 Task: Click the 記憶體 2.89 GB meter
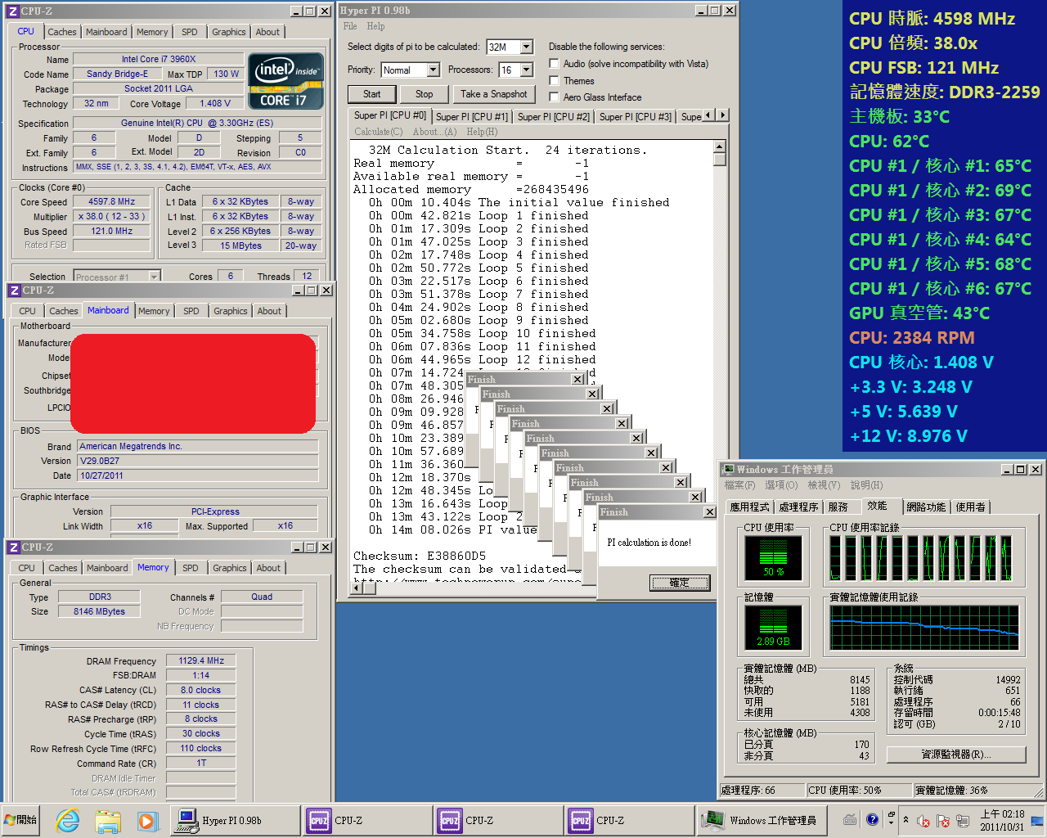click(x=774, y=627)
